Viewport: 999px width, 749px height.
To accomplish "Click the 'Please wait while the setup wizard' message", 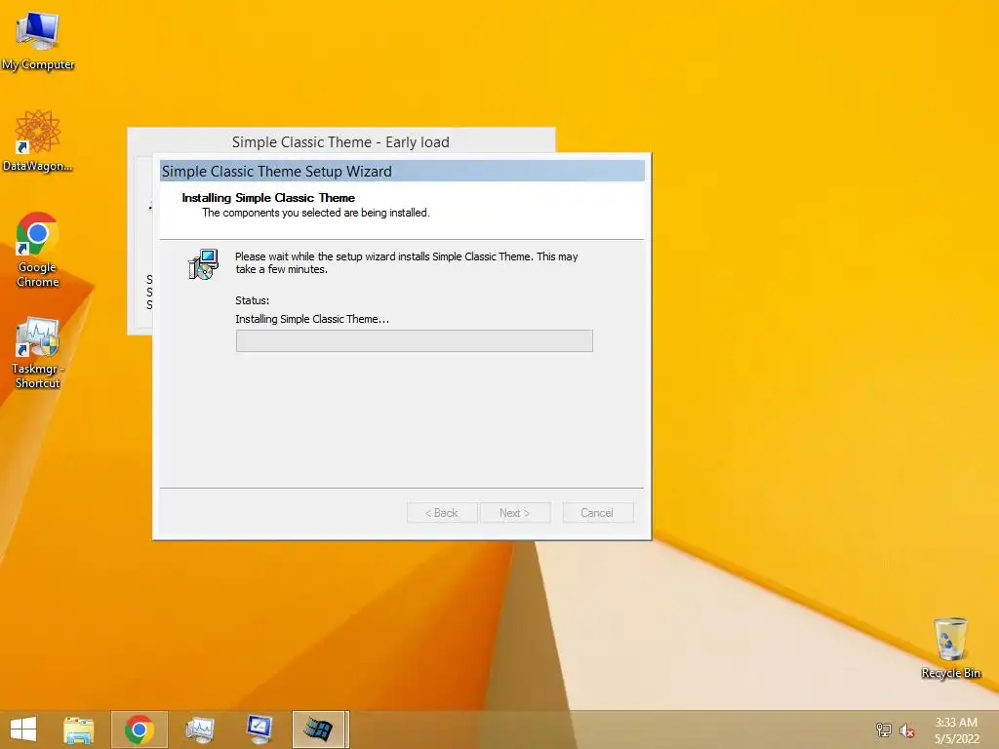I will click(407, 263).
